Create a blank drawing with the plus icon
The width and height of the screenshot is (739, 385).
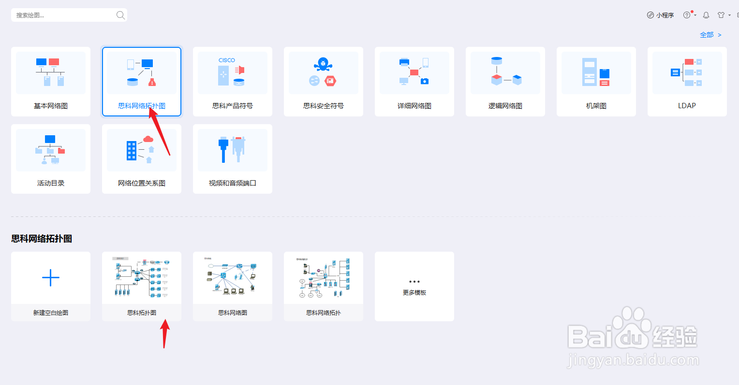pos(50,277)
